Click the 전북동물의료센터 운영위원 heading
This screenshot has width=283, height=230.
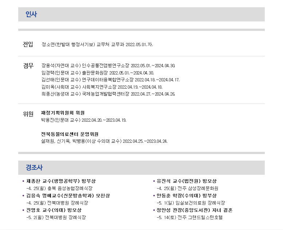(70, 134)
